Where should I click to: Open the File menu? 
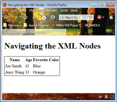[x=6, y=10]
